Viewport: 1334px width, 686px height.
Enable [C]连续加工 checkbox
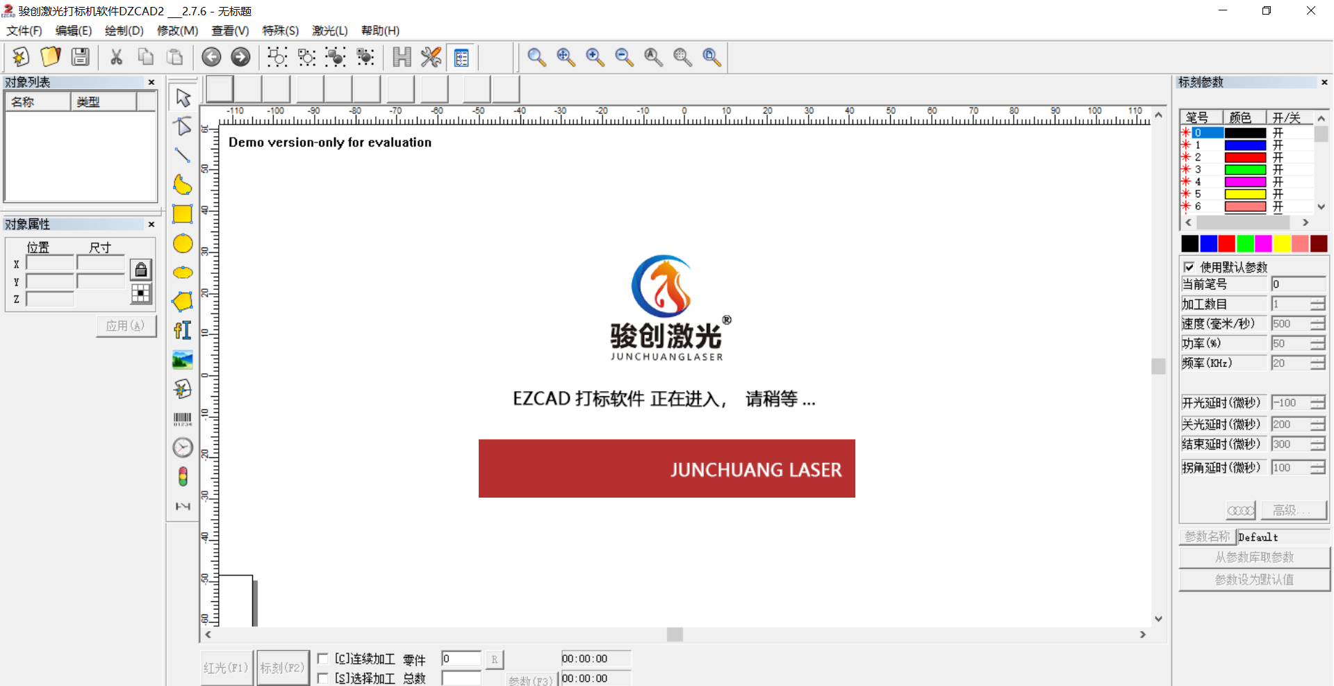322,658
